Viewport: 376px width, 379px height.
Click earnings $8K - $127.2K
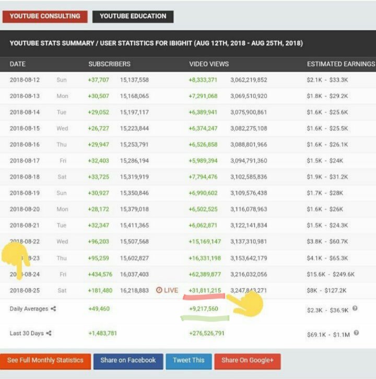[327, 290]
